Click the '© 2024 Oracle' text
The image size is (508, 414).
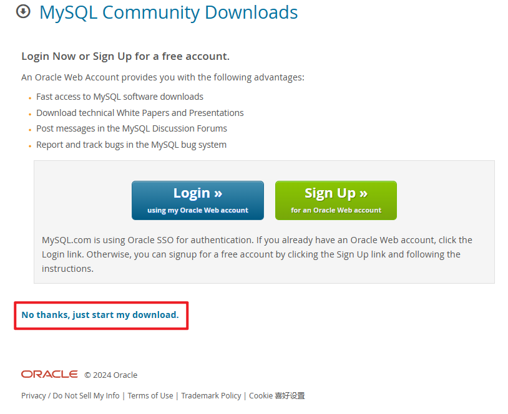(x=111, y=375)
